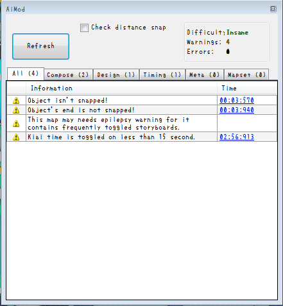Screen dimensions: 283x306
Task: Go to timestamp 02:56:913
Action: [237, 137]
